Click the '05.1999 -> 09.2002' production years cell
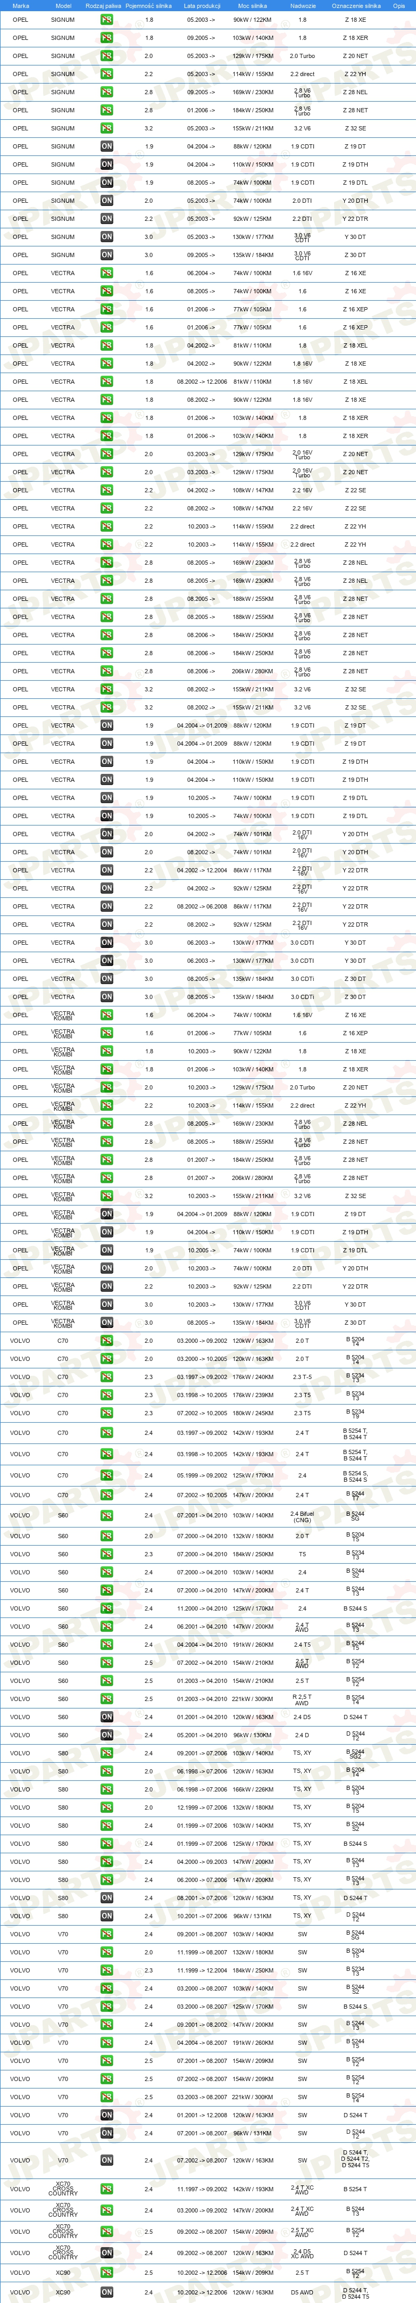This screenshot has width=416, height=2303. tap(202, 1475)
